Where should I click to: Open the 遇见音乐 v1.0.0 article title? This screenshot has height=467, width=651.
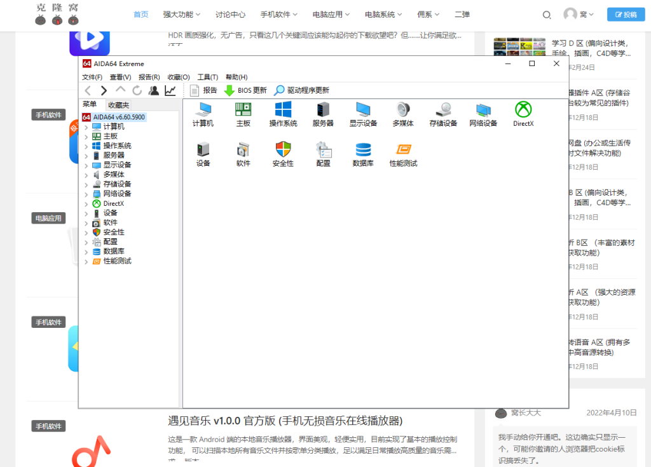click(285, 421)
